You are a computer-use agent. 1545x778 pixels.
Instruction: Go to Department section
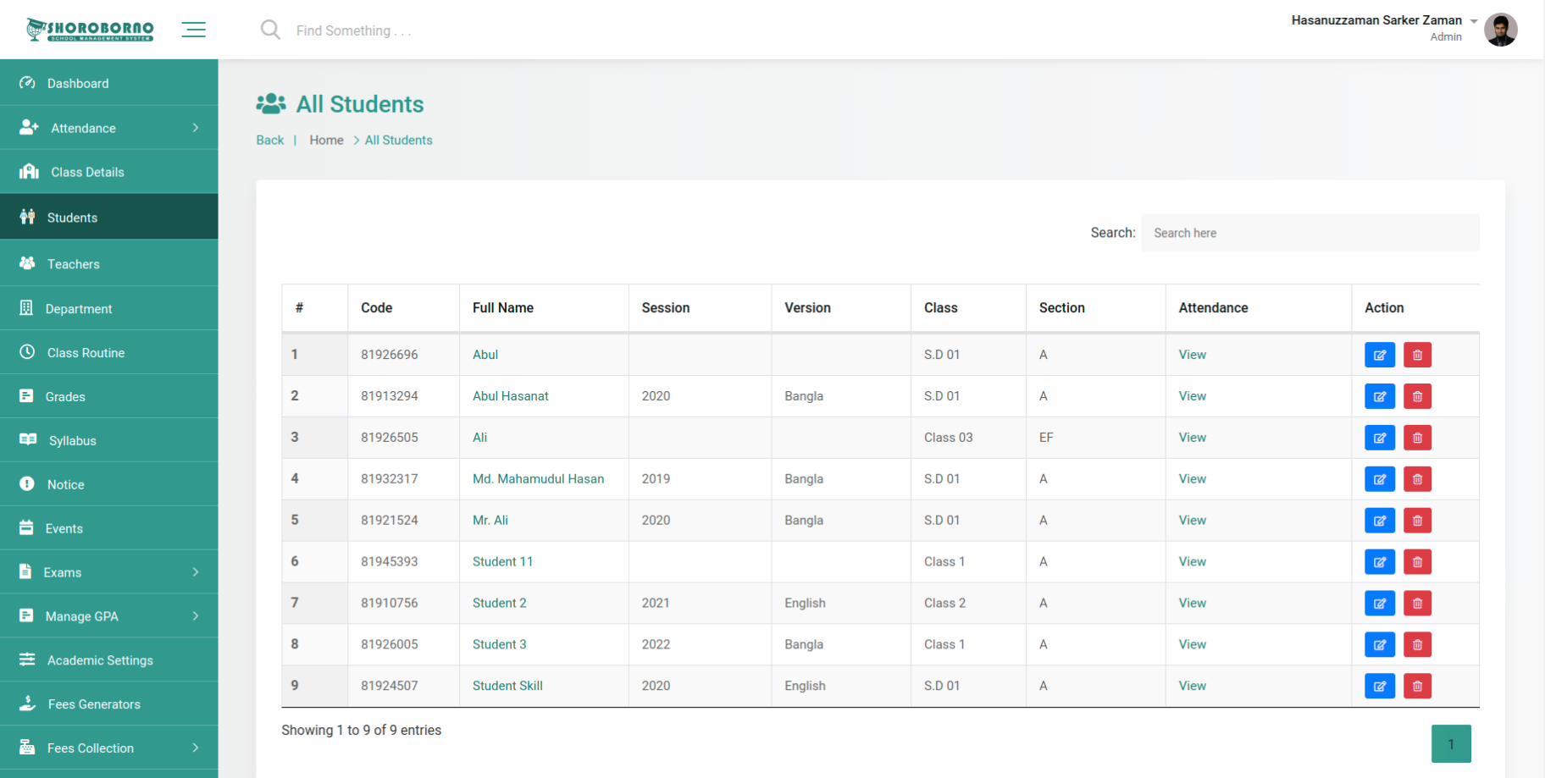tap(108, 309)
